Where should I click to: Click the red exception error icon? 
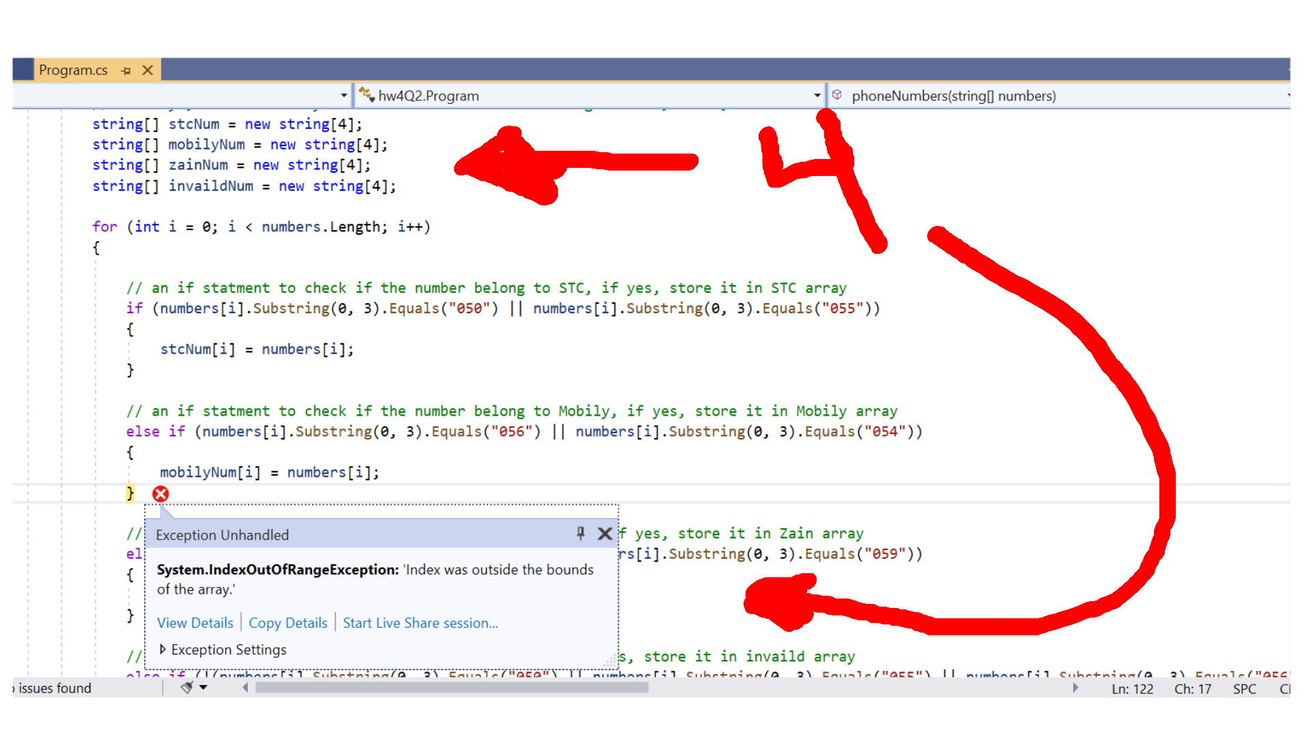click(160, 494)
